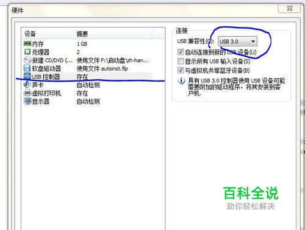The image size is (305, 230).
Task: Select the 处理器 row label
Action: tap(41, 52)
